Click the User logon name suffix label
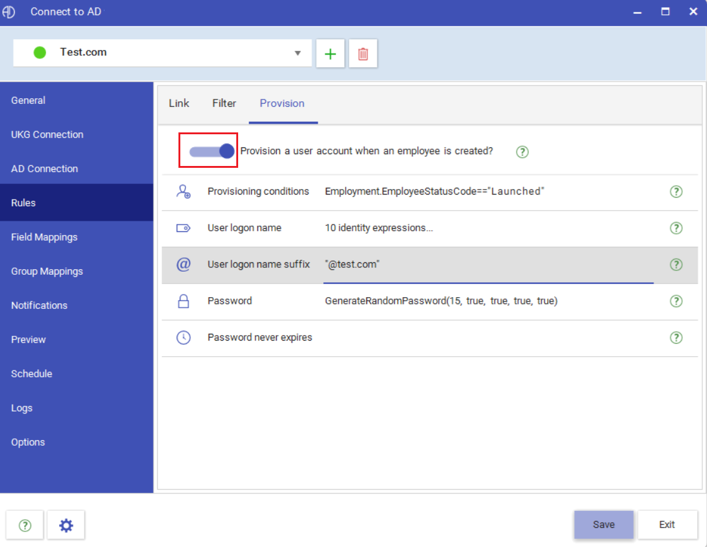The image size is (707, 547). tap(259, 265)
